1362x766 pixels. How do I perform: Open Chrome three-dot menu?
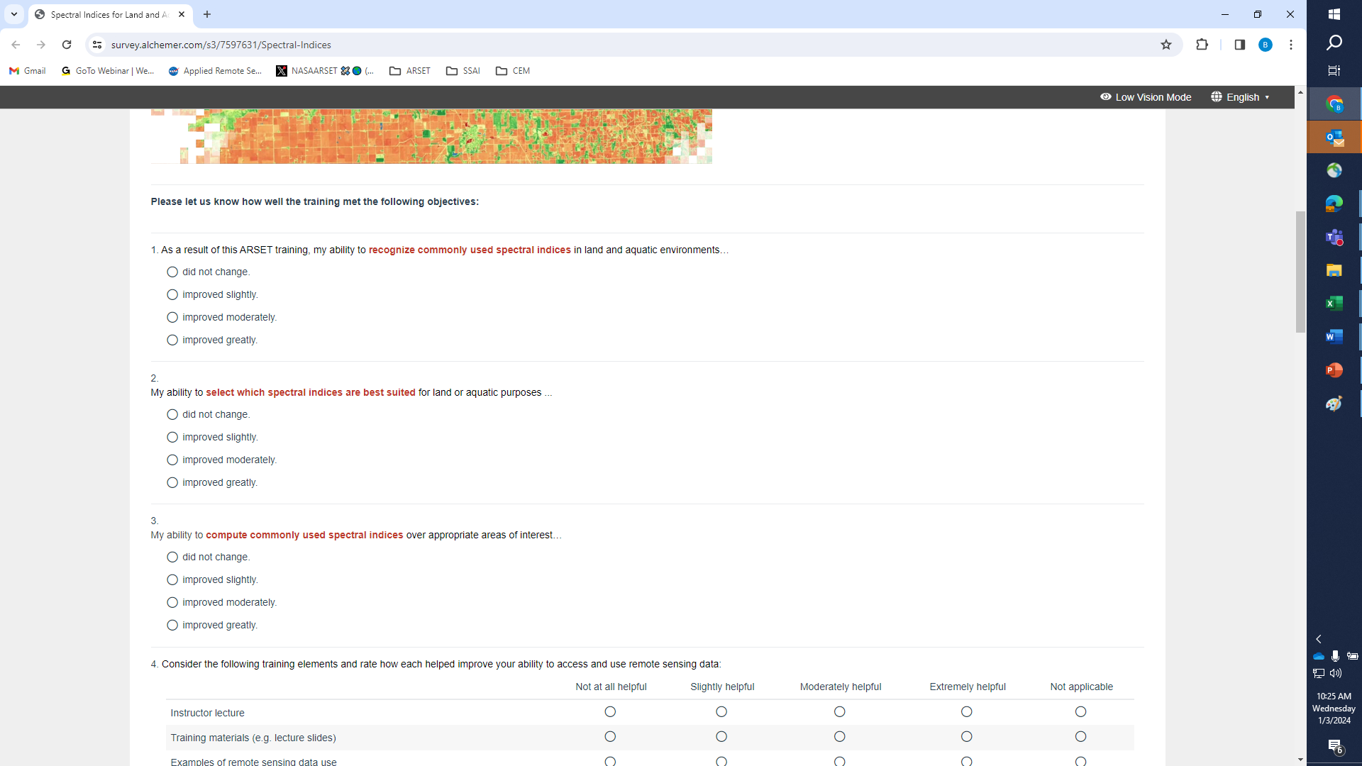click(x=1291, y=45)
